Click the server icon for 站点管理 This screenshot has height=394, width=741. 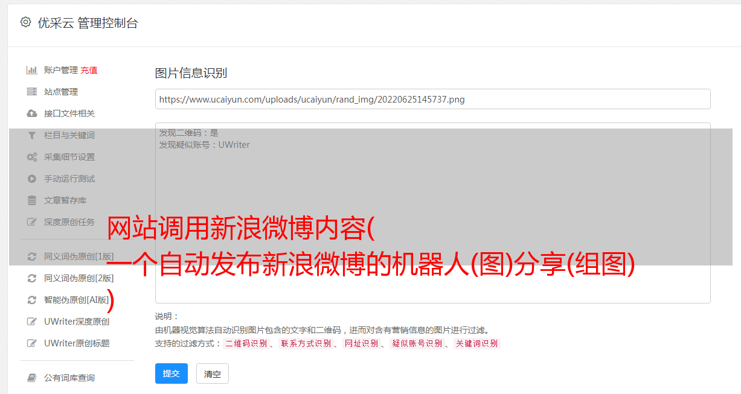pyautogui.click(x=32, y=92)
